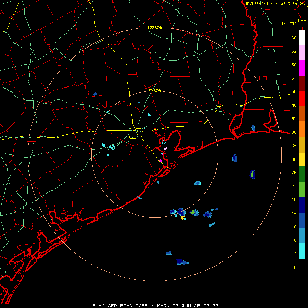Click the yellow echo cell offshore

tap(183, 217)
